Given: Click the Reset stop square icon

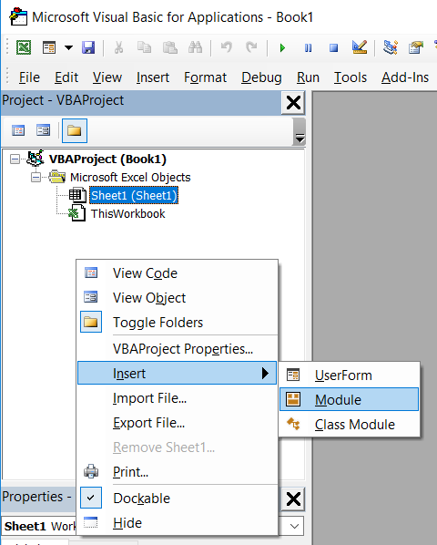Looking at the screenshot, I should click(333, 47).
